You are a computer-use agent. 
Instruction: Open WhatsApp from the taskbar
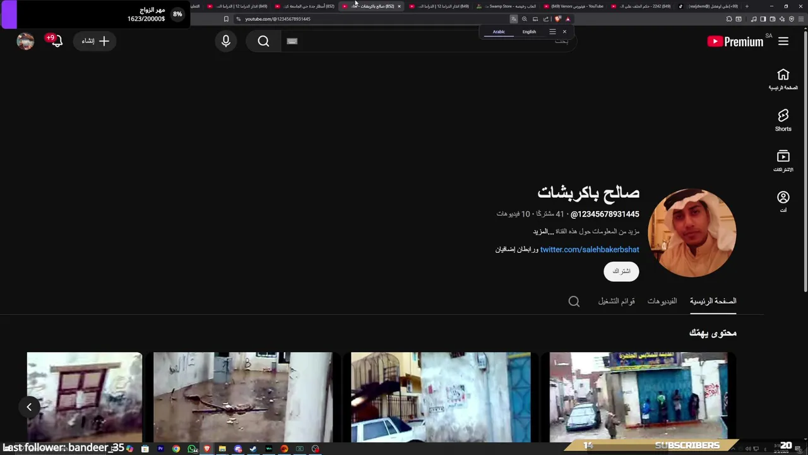(191, 449)
